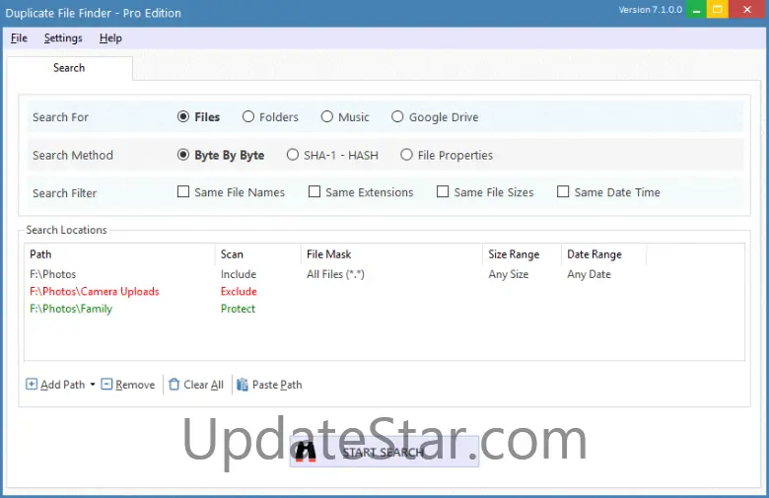Select File Properties search method
Viewport: 769px width, 498px height.
(406, 155)
